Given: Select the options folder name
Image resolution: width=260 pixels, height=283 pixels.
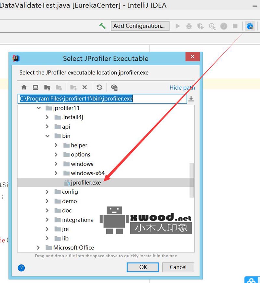Looking at the screenshot, I should click(80, 155).
